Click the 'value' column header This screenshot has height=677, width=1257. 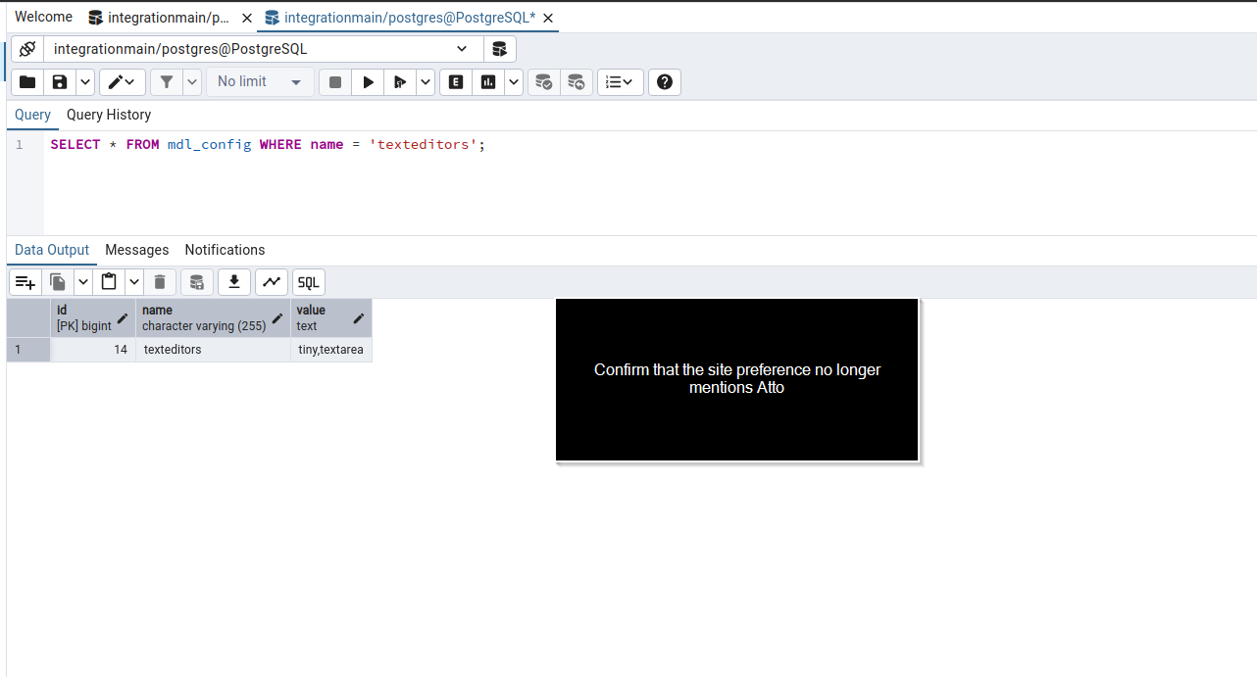point(331,318)
